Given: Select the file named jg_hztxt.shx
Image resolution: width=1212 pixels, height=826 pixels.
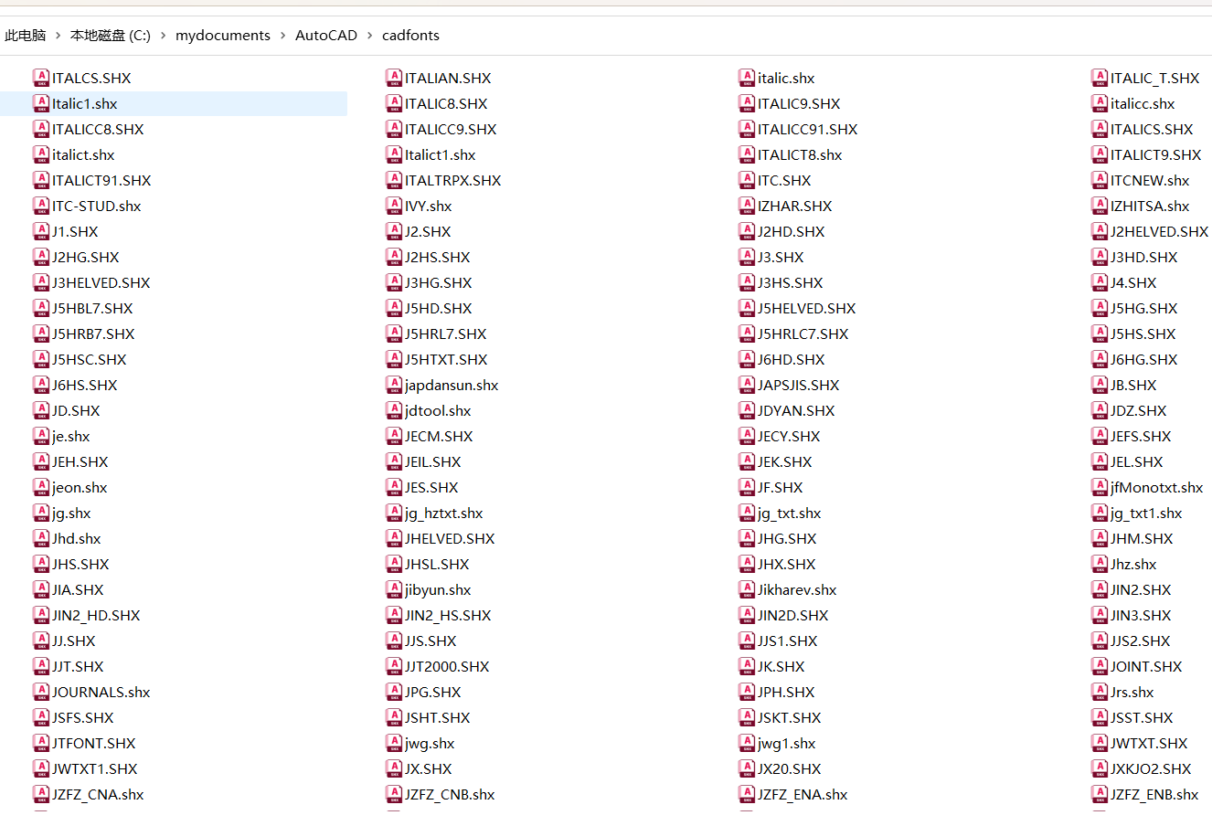Looking at the screenshot, I should pyautogui.click(x=443, y=513).
